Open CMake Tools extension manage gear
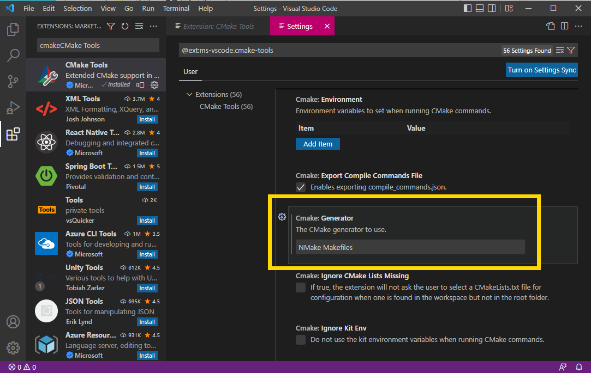Screen dimensions: 591x373 point(154,85)
